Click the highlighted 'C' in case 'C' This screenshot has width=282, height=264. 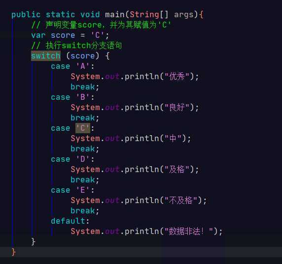tap(83, 128)
